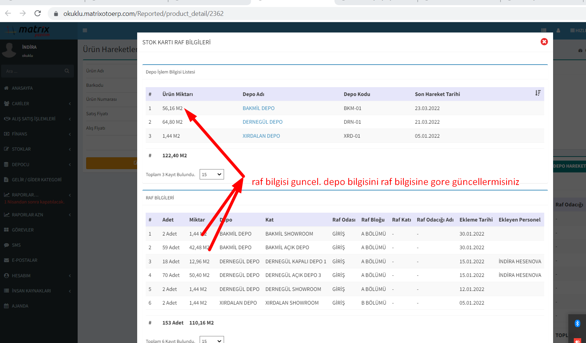Reload the page with browser refresh icon

[38, 14]
